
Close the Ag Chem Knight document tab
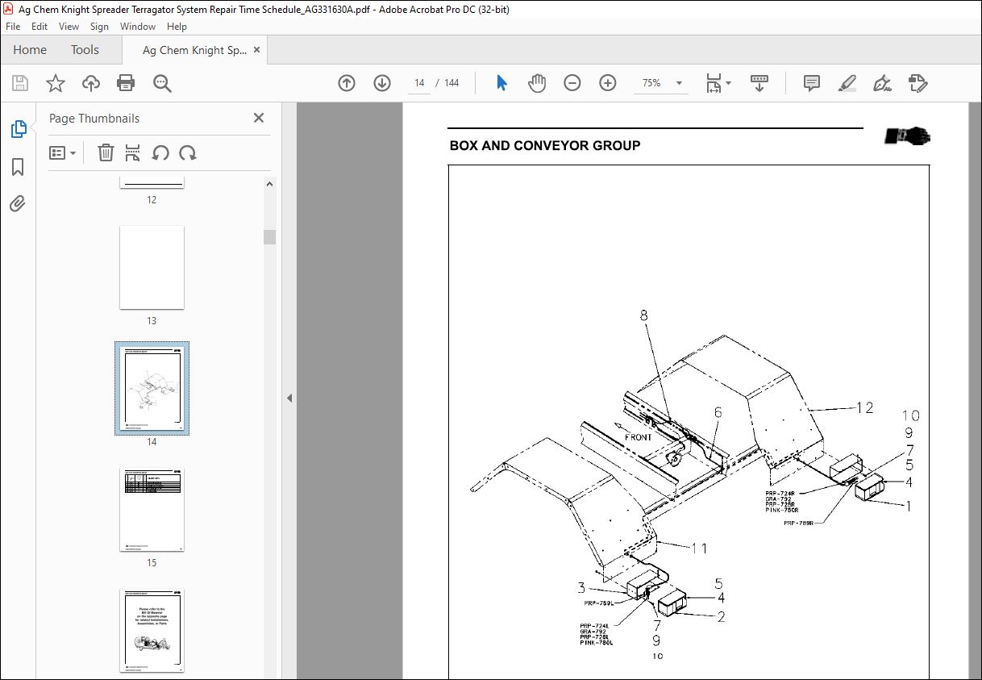(257, 50)
